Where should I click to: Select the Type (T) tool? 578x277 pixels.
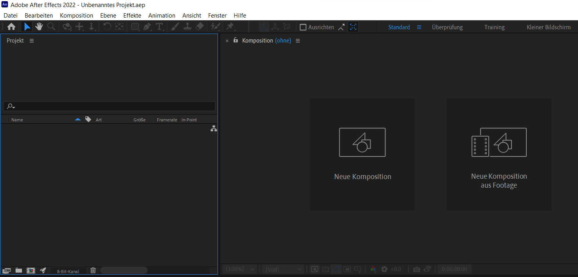point(159,27)
